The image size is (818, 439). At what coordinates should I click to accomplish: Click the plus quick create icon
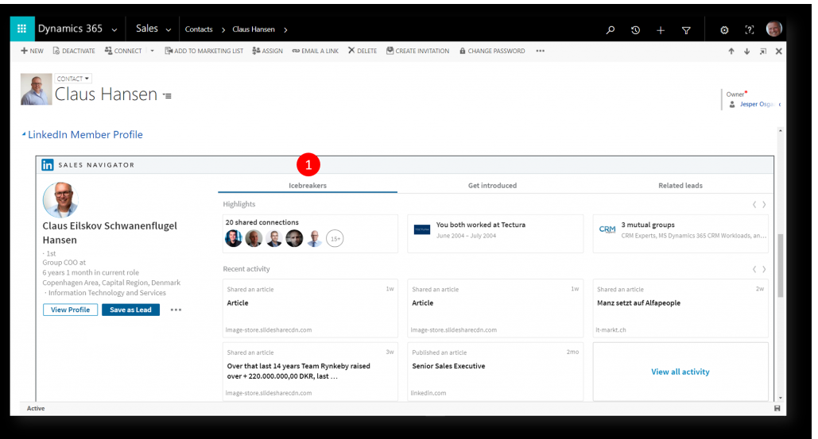[x=661, y=30]
